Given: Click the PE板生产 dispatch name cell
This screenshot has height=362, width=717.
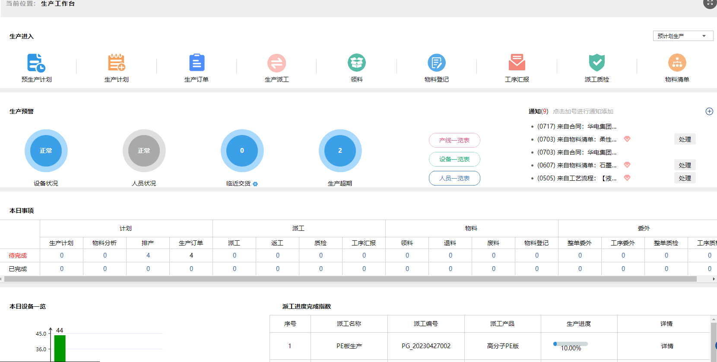Looking at the screenshot, I should click(349, 346).
